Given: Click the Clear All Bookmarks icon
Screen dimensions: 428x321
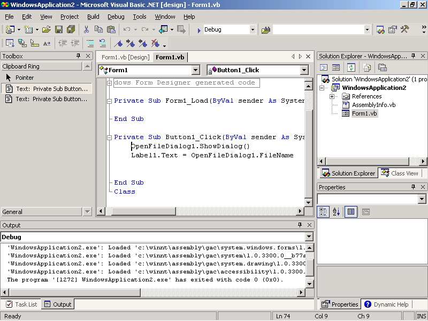Looking at the screenshot, I should point(155,43).
